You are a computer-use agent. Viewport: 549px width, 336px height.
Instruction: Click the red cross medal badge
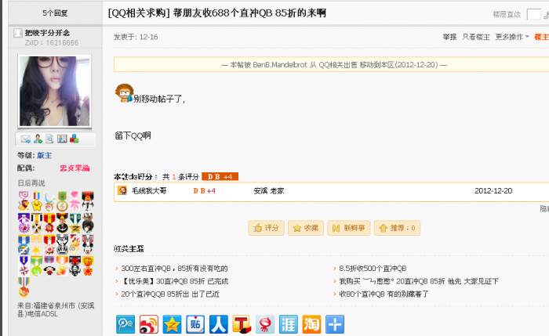coord(75,266)
